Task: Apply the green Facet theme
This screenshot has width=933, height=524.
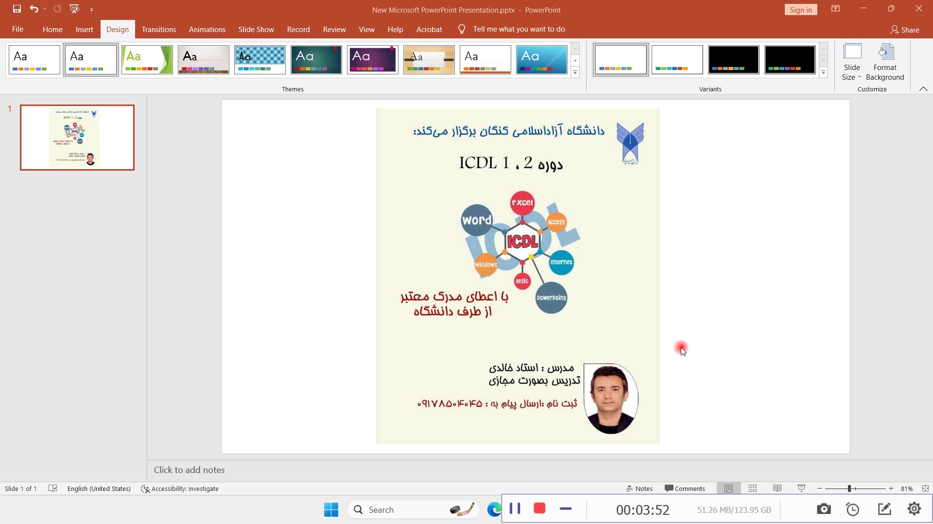Action: click(147, 60)
